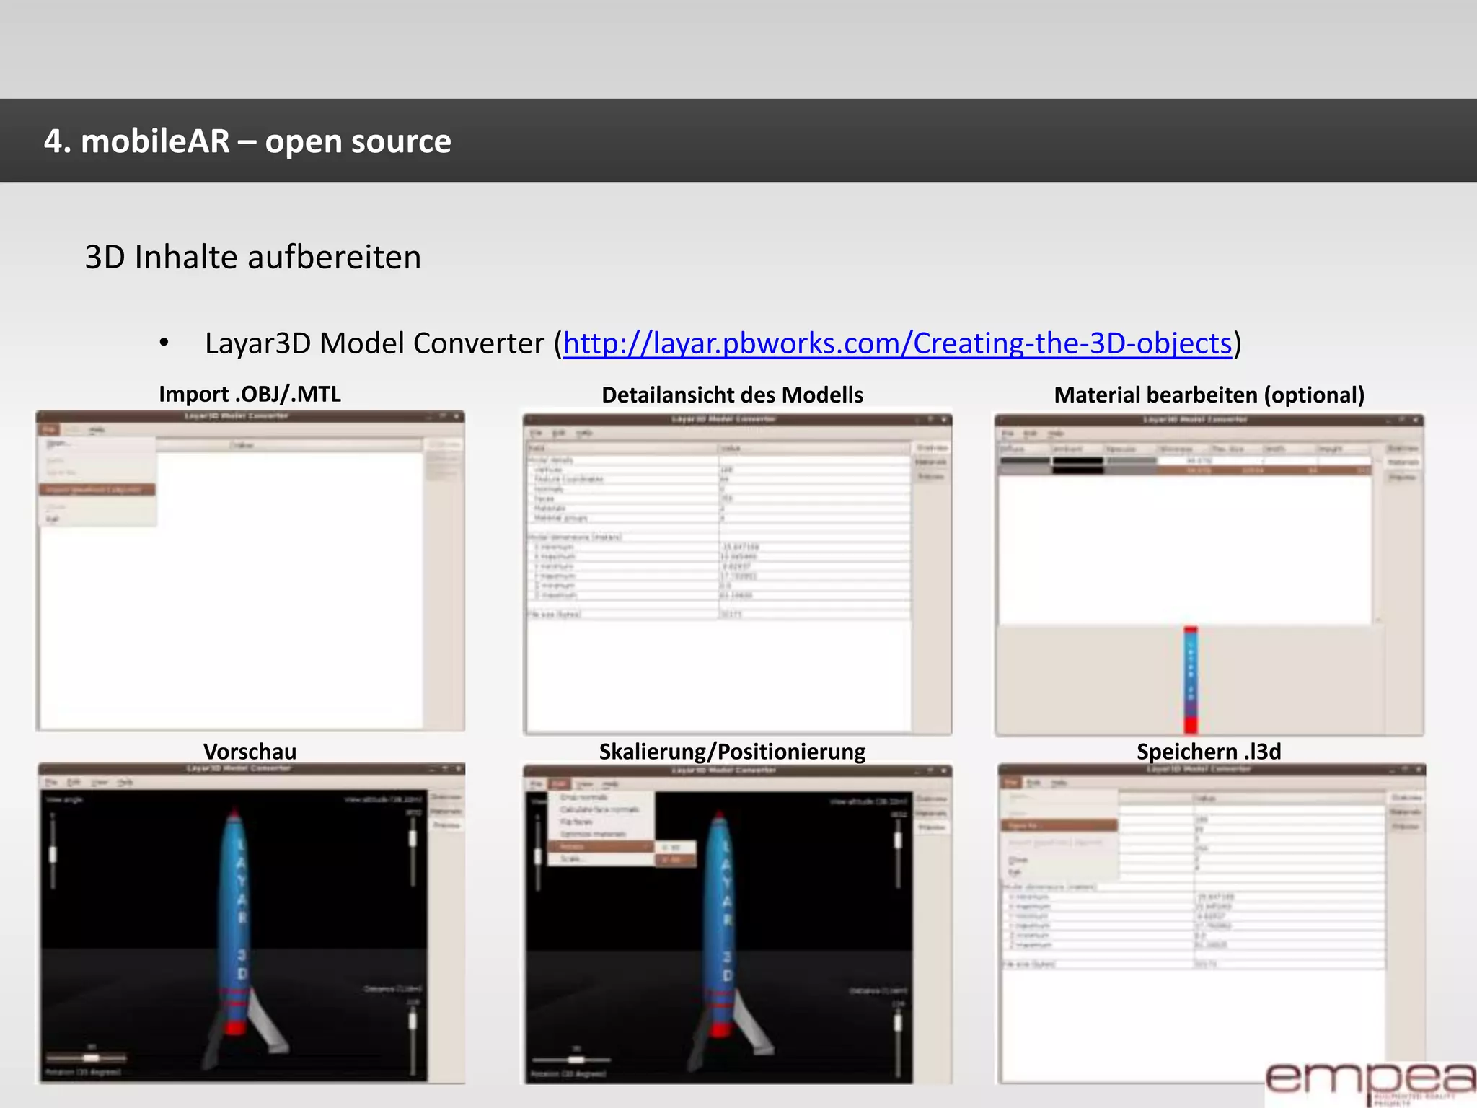Click second row's black Ambient color swatch
Viewport: 1477px width, 1108px height.
coord(1077,470)
